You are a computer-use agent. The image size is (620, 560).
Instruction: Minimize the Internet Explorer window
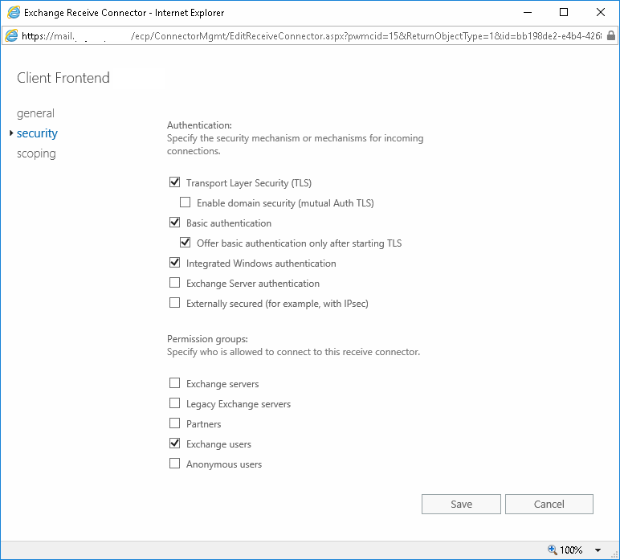pos(528,12)
